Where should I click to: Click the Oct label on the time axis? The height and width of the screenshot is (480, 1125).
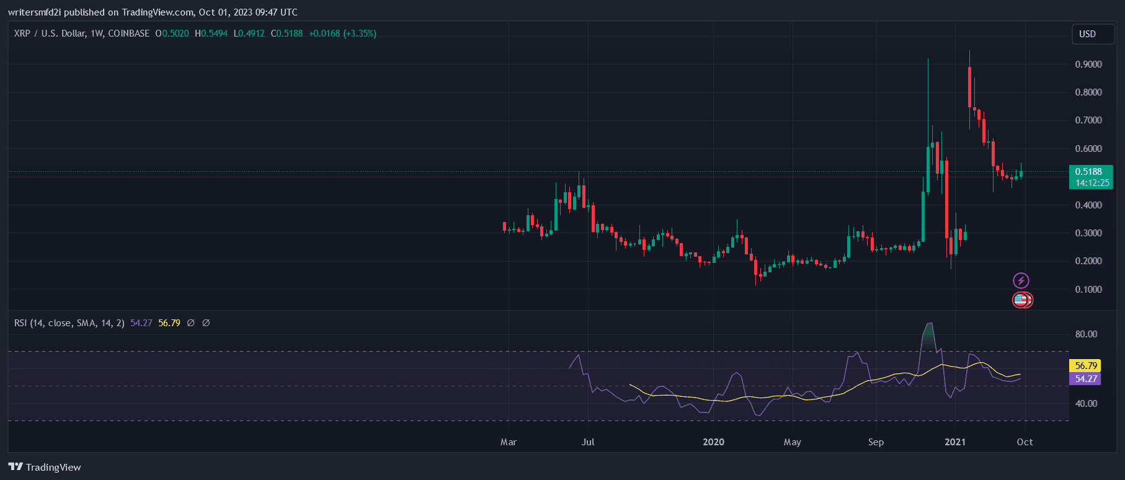click(1025, 442)
